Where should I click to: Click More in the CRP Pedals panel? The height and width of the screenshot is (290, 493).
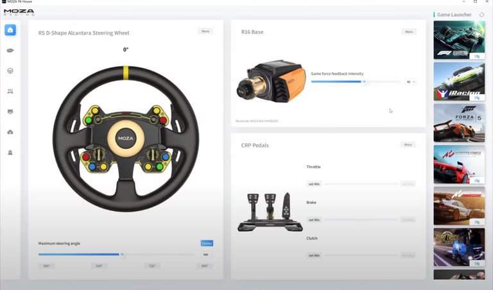408,144
